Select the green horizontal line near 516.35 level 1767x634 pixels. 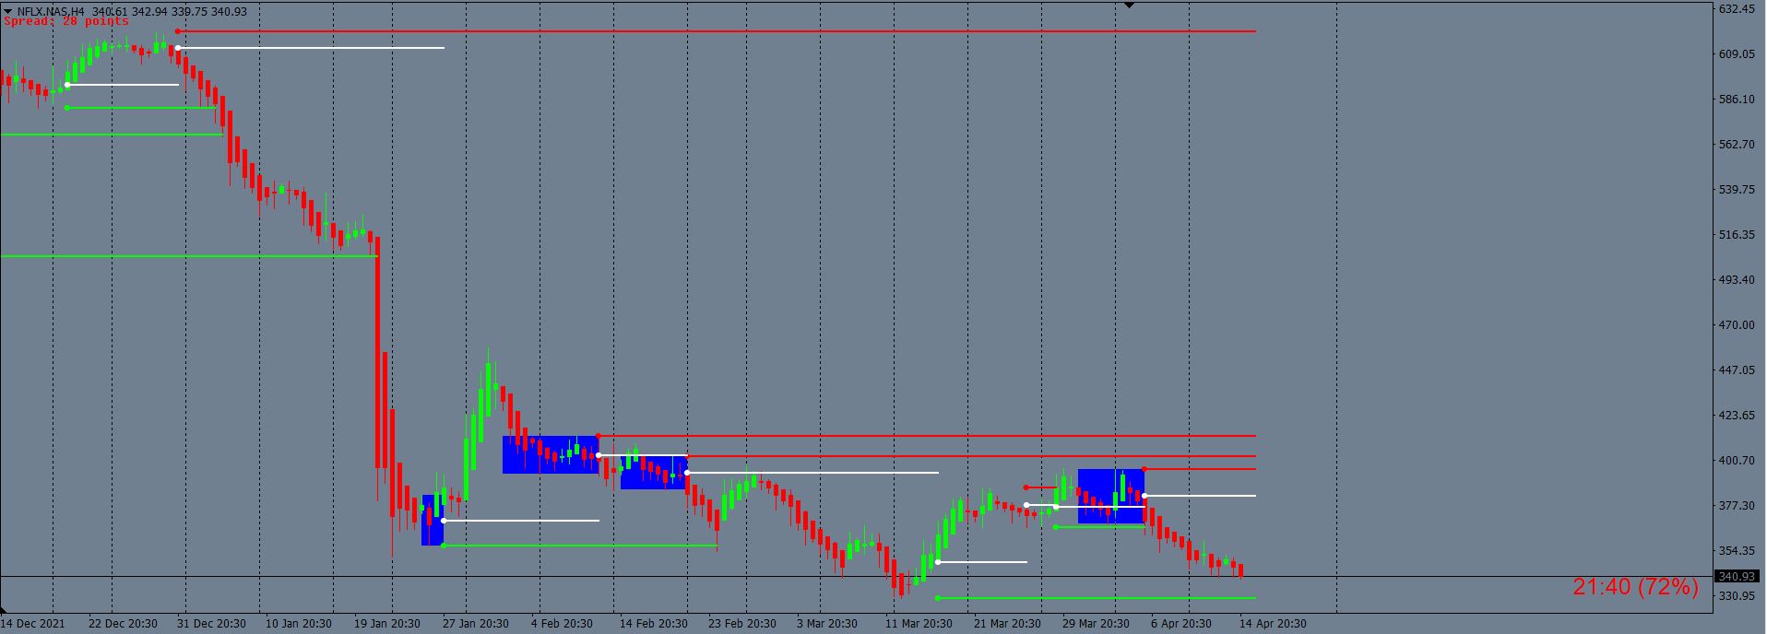(x=189, y=256)
